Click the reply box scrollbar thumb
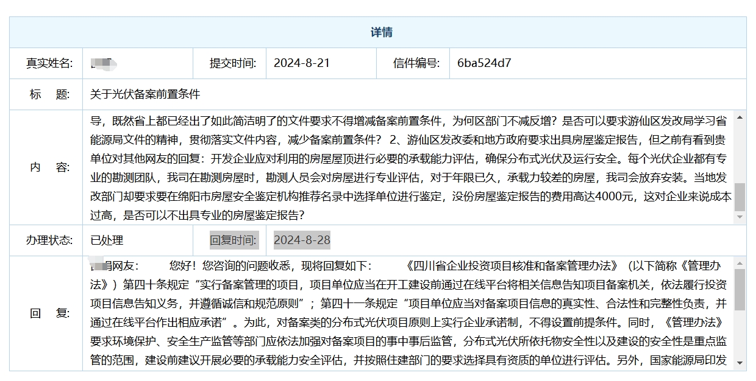This screenshot has width=756, height=381. [x=740, y=289]
